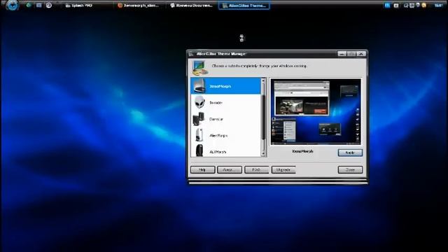Screen dimensions: 448x252
Task: Select the DarkStar theme in the list
Action: coord(225,119)
